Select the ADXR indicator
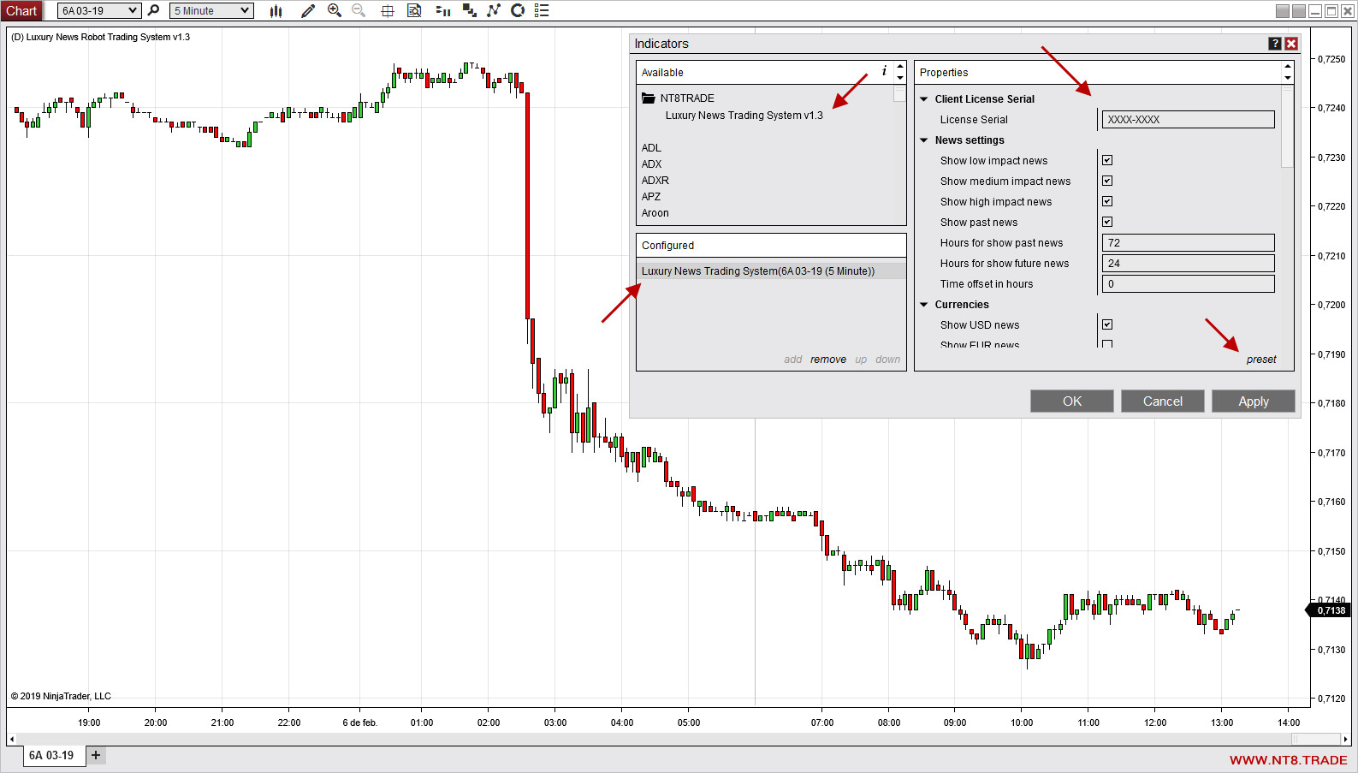This screenshot has height=773, width=1358. (x=655, y=181)
